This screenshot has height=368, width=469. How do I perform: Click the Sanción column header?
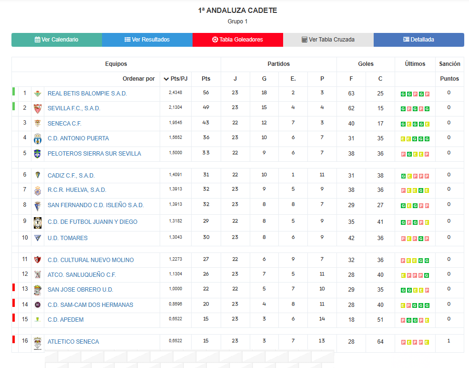pyautogui.click(x=449, y=64)
